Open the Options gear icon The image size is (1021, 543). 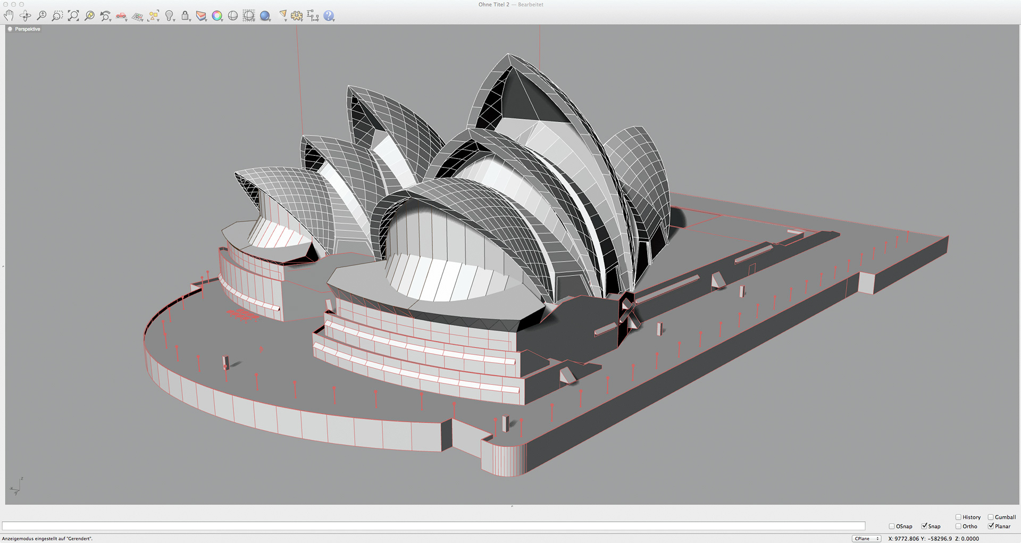297,16
